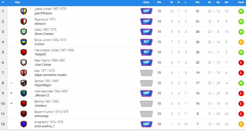Open manager profile gian99franco
Viewport: 246px width, 131px height.
pos(43,13)
